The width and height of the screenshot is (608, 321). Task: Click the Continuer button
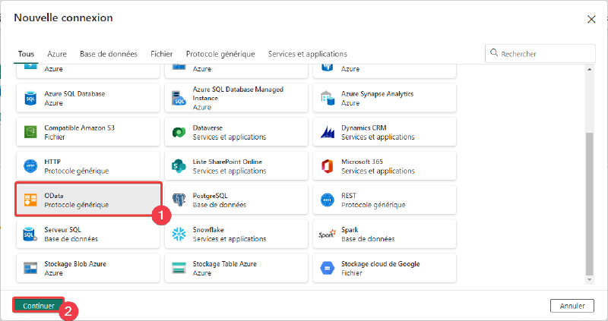(39, 306)
